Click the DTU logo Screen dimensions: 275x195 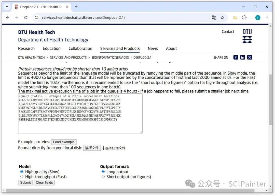[247, 36]
